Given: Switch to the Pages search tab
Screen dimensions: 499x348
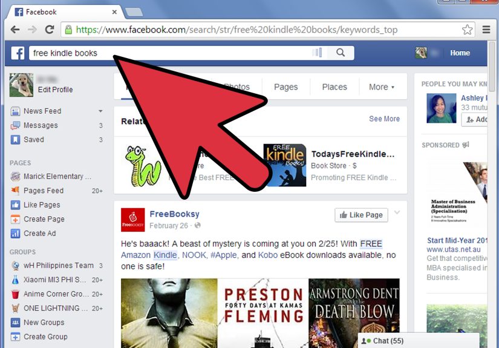Looking at the screenshot, I should click(x=285, y=87).
